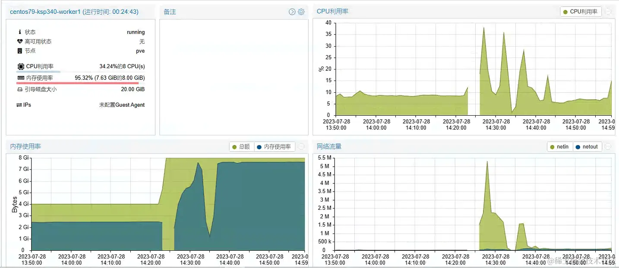The width and height of the screenshot is (619, 268).
Task: Click the heartbeat icon beside 高可用状态
Action: (20, 41)
